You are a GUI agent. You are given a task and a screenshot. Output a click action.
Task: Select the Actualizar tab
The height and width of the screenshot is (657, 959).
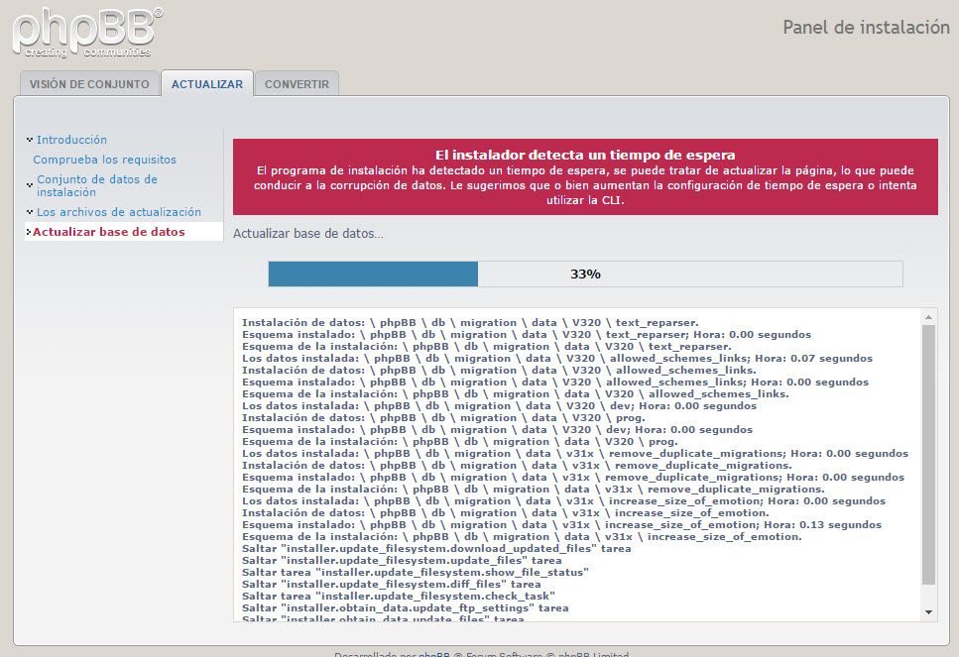tap(206, 84)
